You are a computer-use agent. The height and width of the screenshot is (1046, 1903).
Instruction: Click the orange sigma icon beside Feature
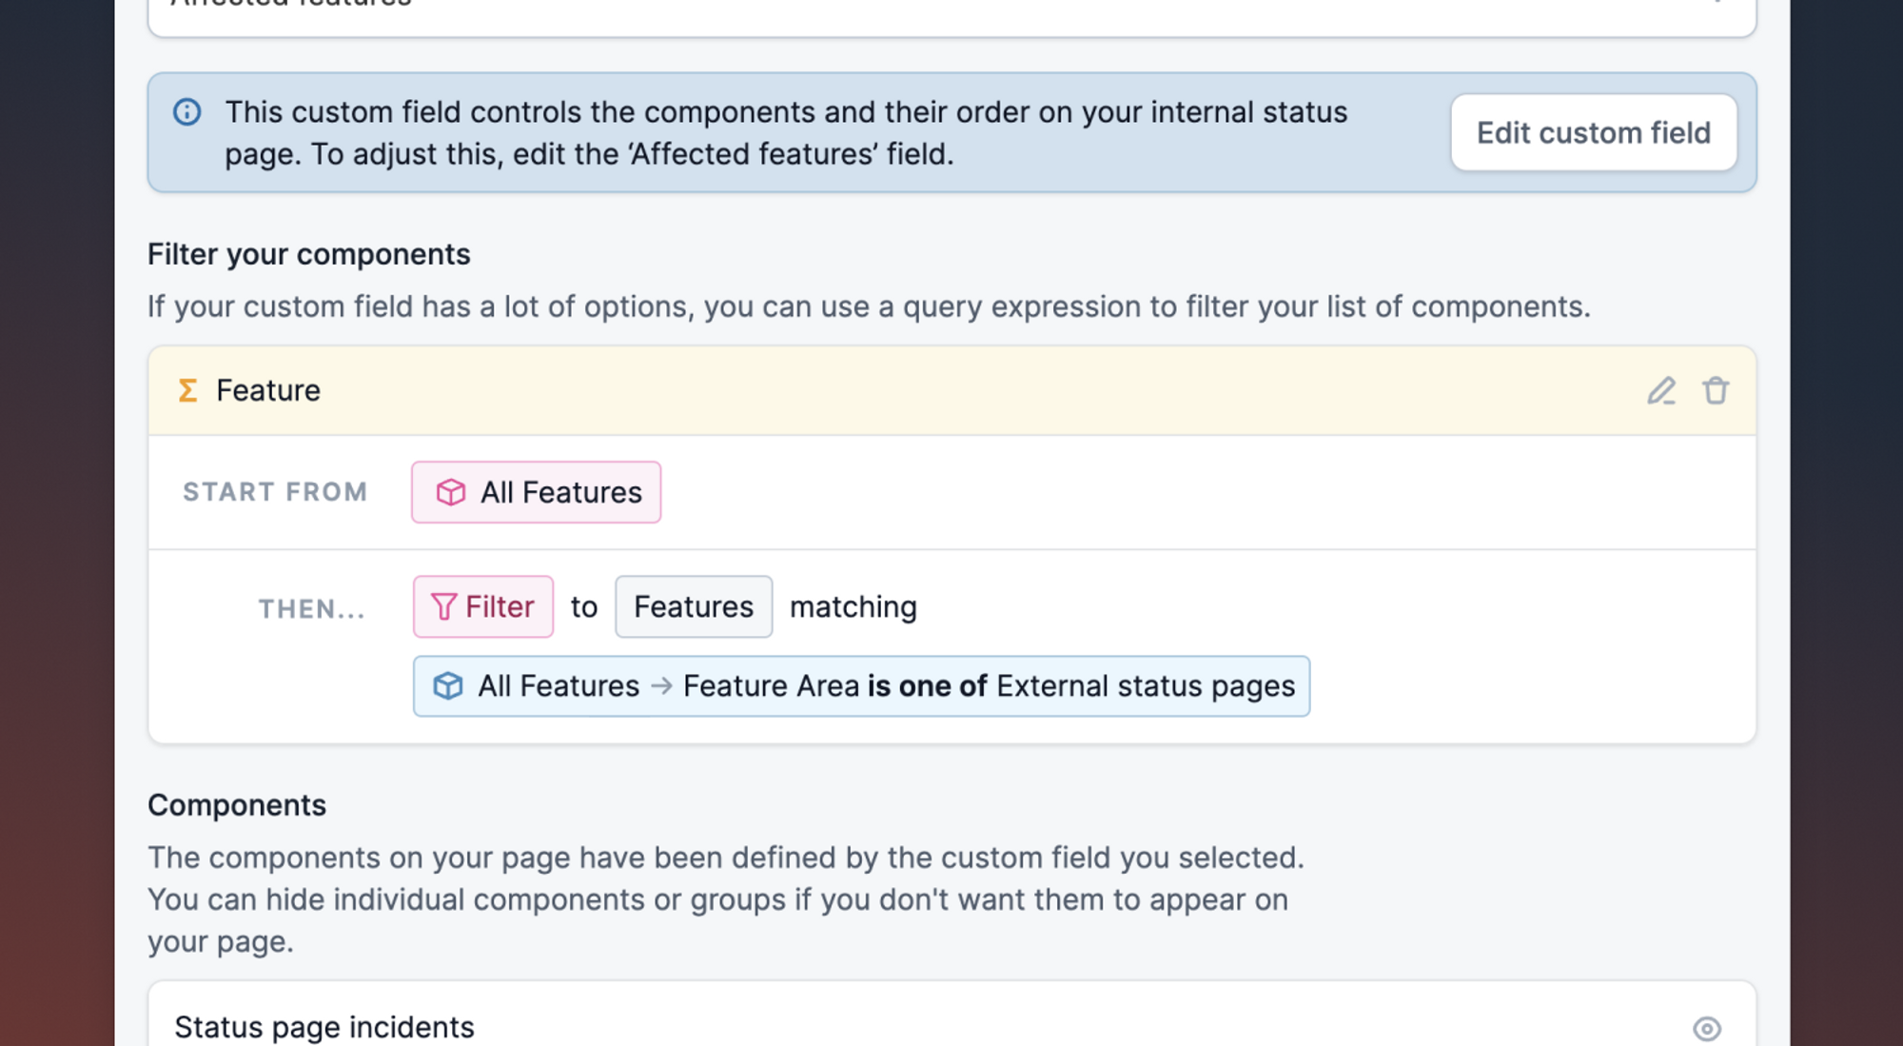coord(187,390)
